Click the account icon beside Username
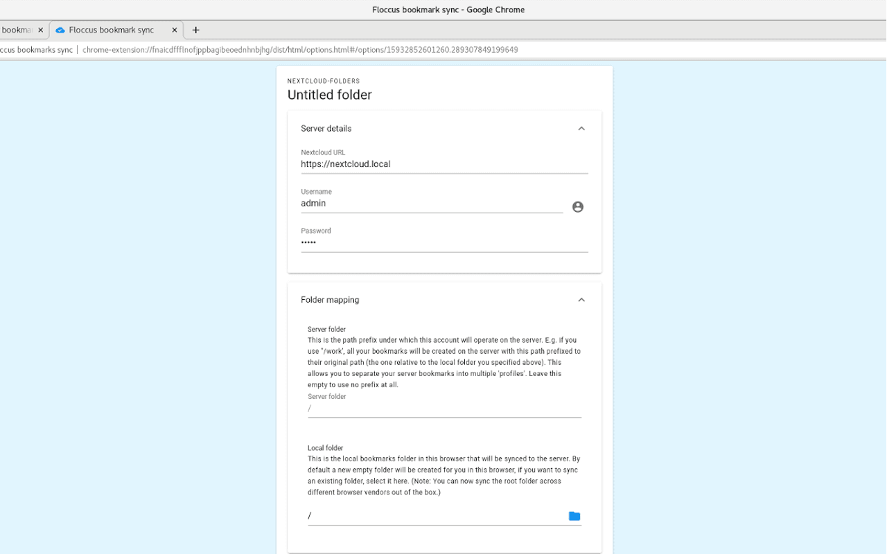 tap(578, 206)
